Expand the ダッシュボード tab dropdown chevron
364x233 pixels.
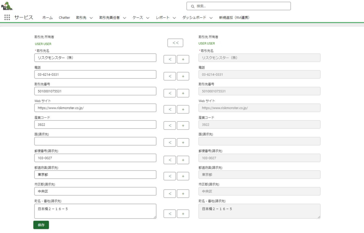[x=211, y=18]
